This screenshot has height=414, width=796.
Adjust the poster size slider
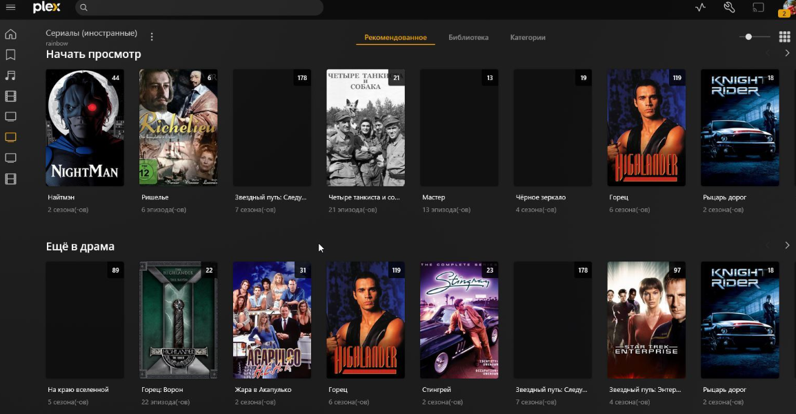[x=755, y=37]
